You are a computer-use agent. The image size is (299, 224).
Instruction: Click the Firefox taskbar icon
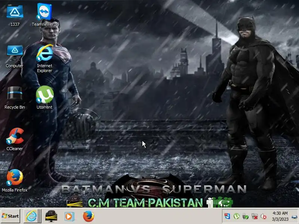point(89,216)
